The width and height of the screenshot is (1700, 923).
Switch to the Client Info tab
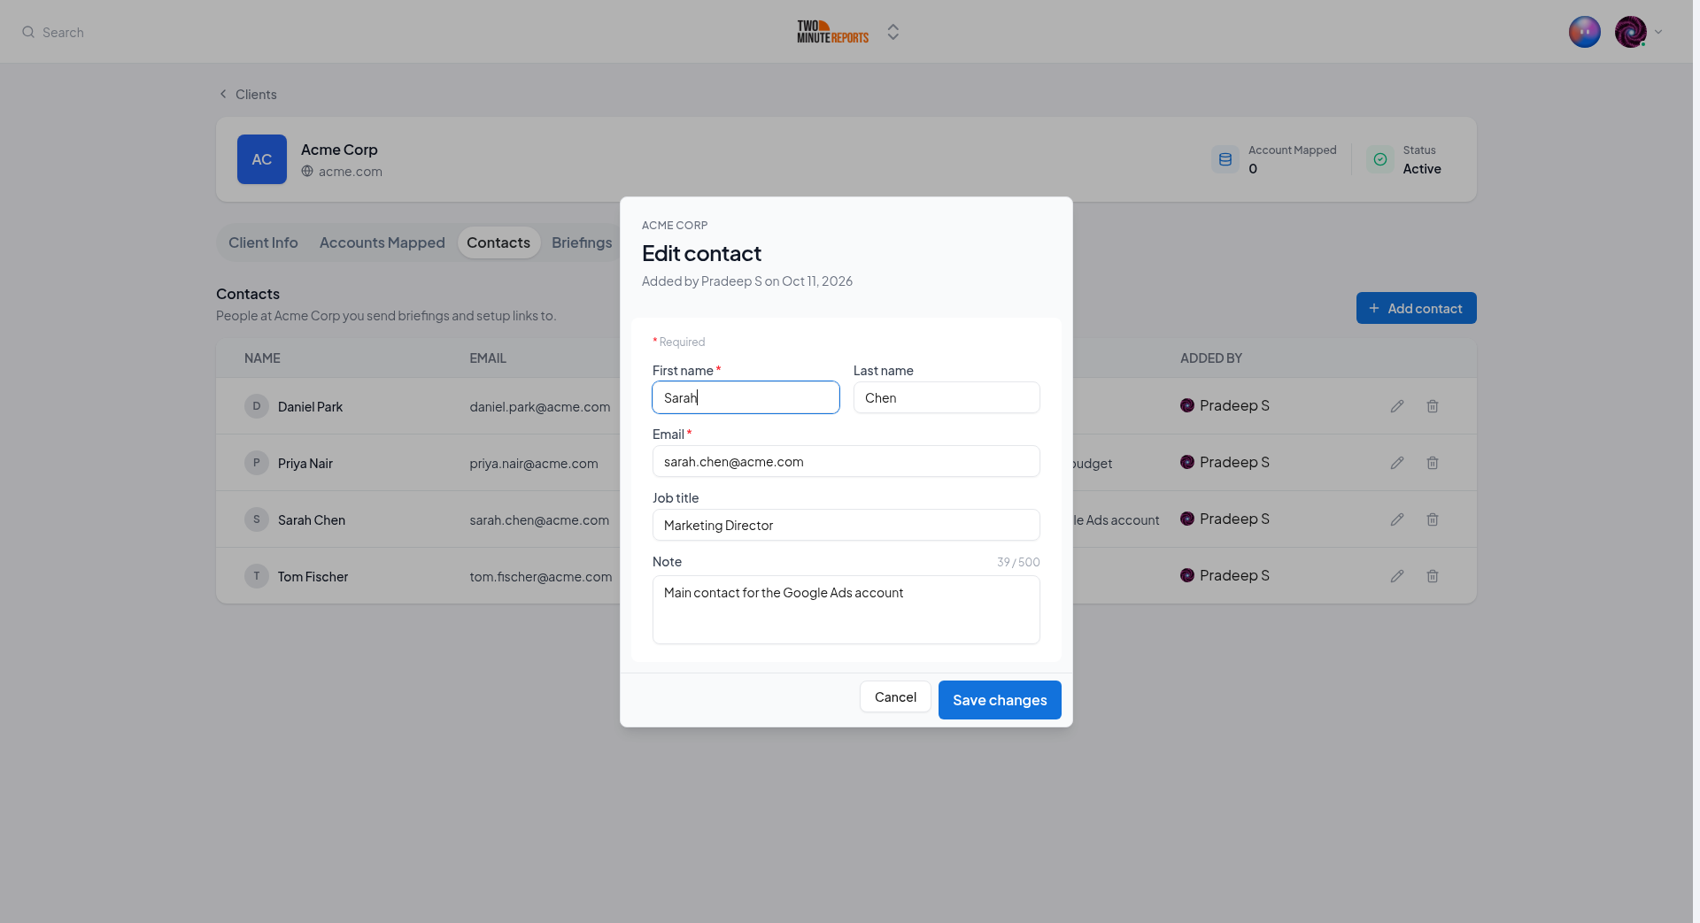click(263, 242)
